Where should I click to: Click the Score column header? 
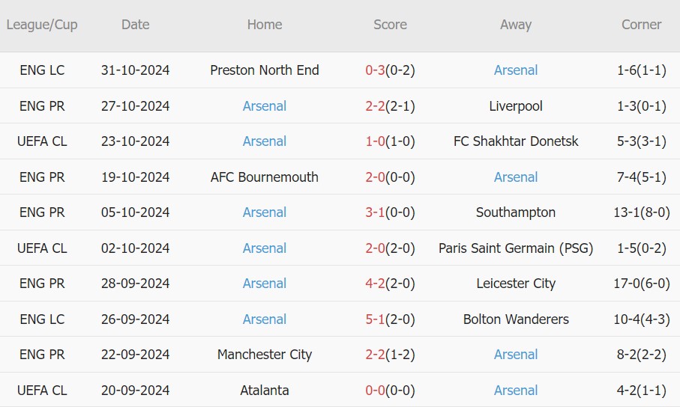pyautogui.click(x=390, y=25)
